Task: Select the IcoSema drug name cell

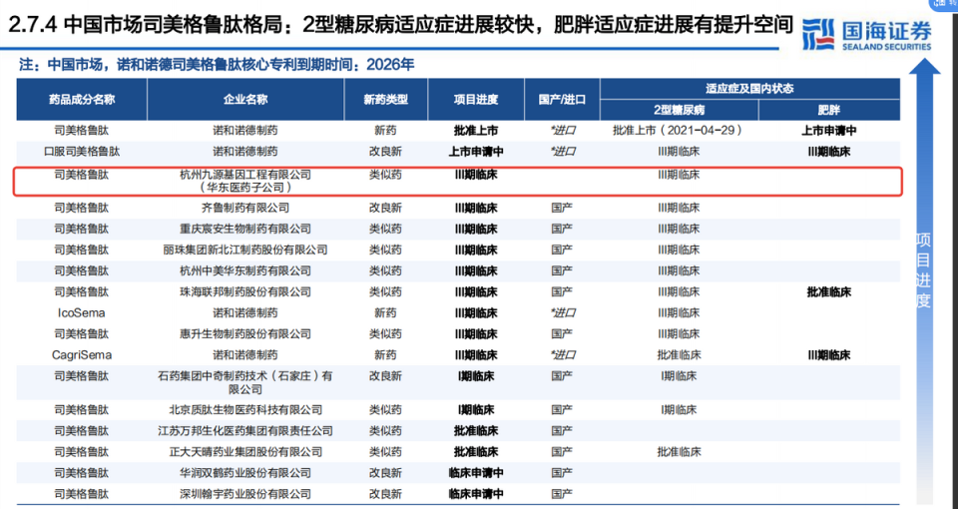Action: 81,312
